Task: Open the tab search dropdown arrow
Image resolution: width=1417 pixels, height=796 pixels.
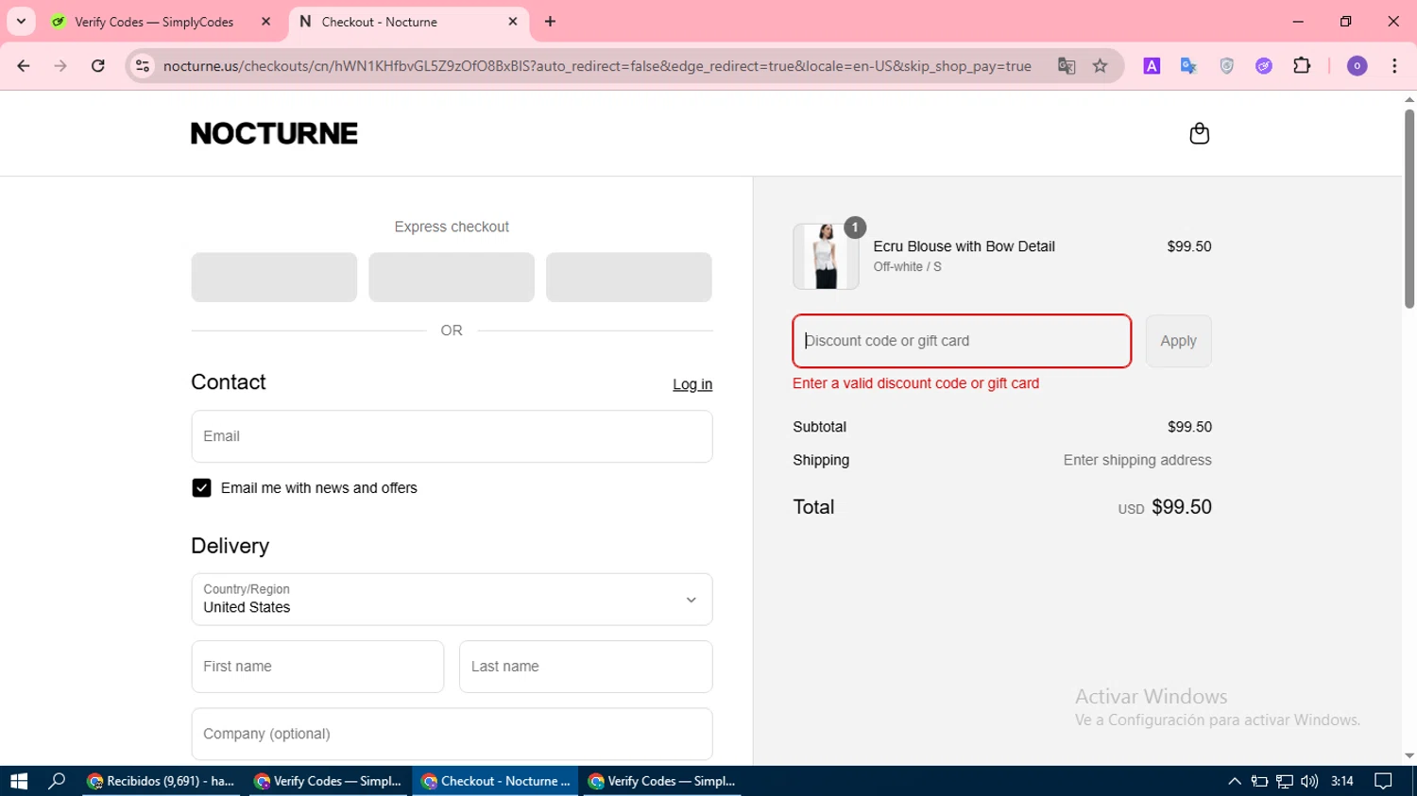Action: click(x=21, y=21)
